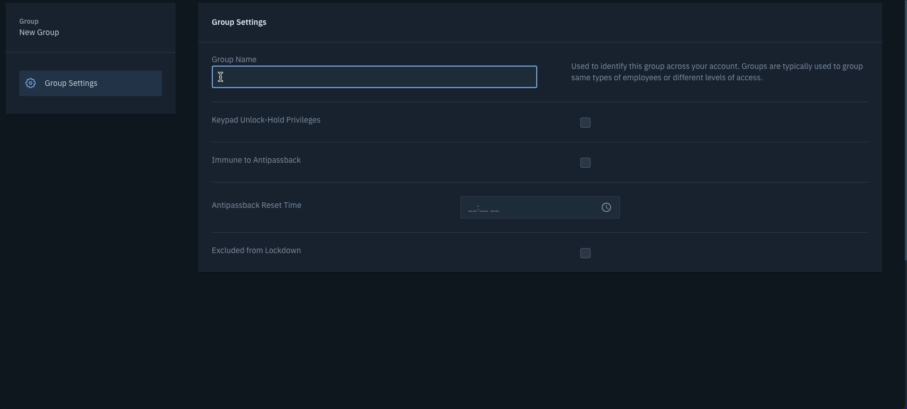Check the Excluded from Lockdown box
Image resolution: width=907 pixels, height=409 pixels.
585,253
